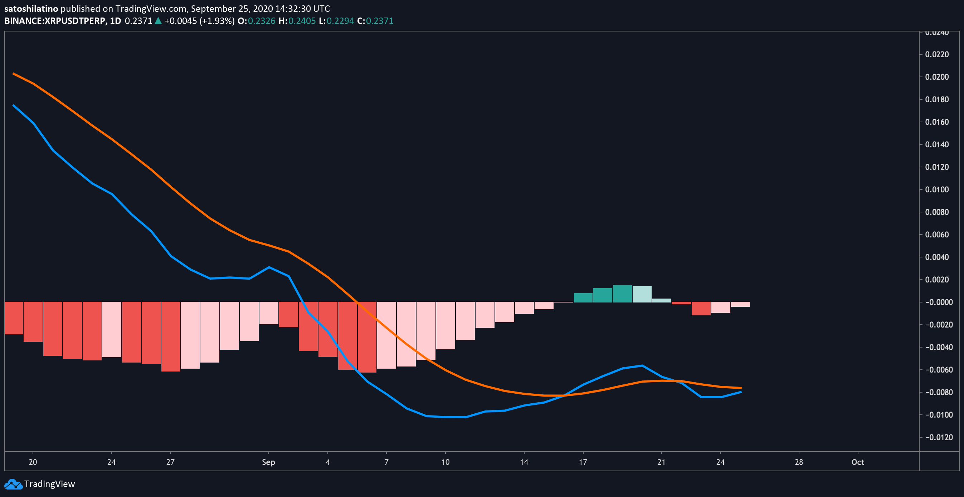Click the author name satoshilatino
The height and width of the screenshot is (497, 964).
[x=31, y=9]
